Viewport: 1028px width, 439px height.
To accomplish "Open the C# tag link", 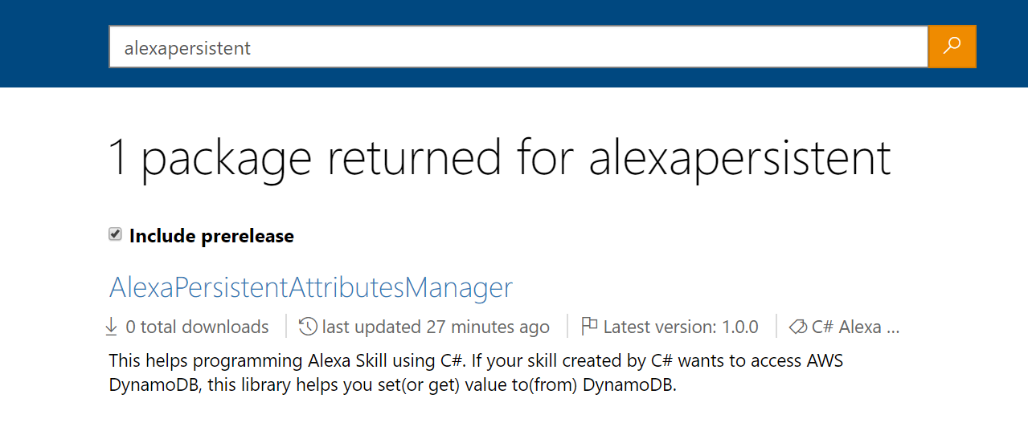I will coord(822,327).
